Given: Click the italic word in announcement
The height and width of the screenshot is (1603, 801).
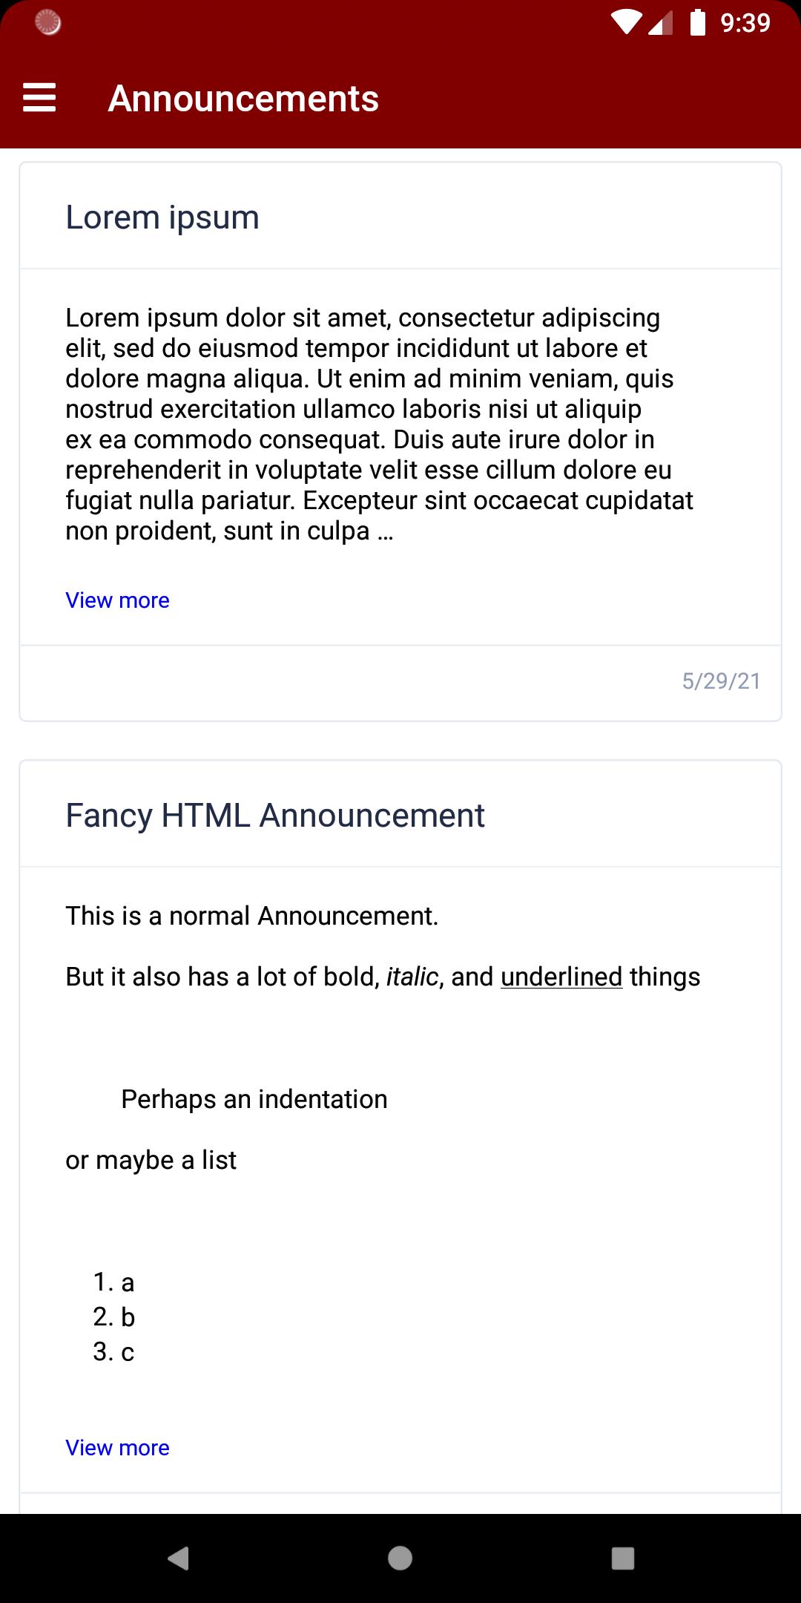Looking at the screenshot, I should click(412, 977).
